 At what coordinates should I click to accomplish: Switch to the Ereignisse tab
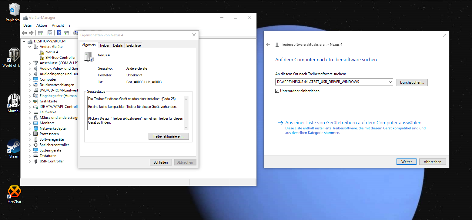[x=133, y=45]
